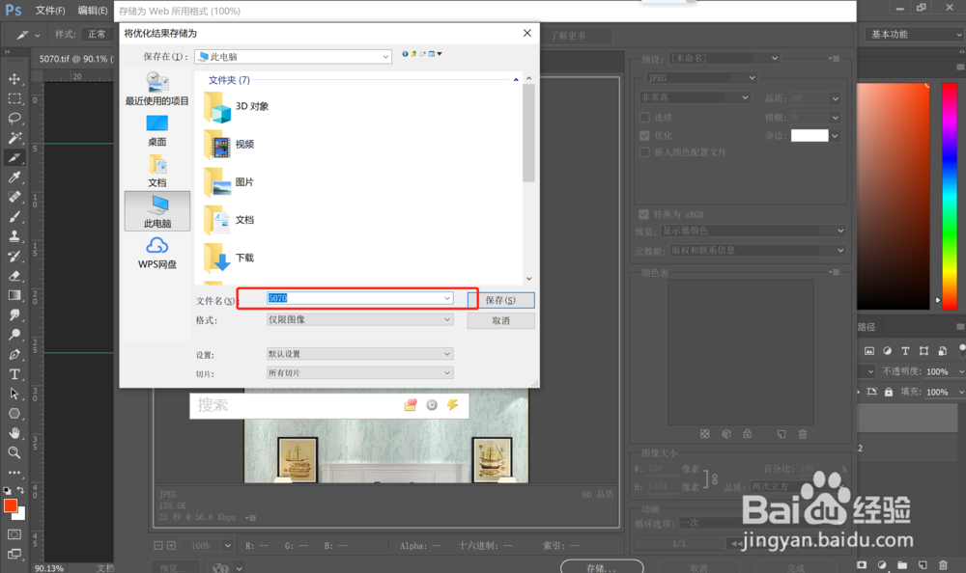Change screen mode icon at toolbar bottom

14,554
